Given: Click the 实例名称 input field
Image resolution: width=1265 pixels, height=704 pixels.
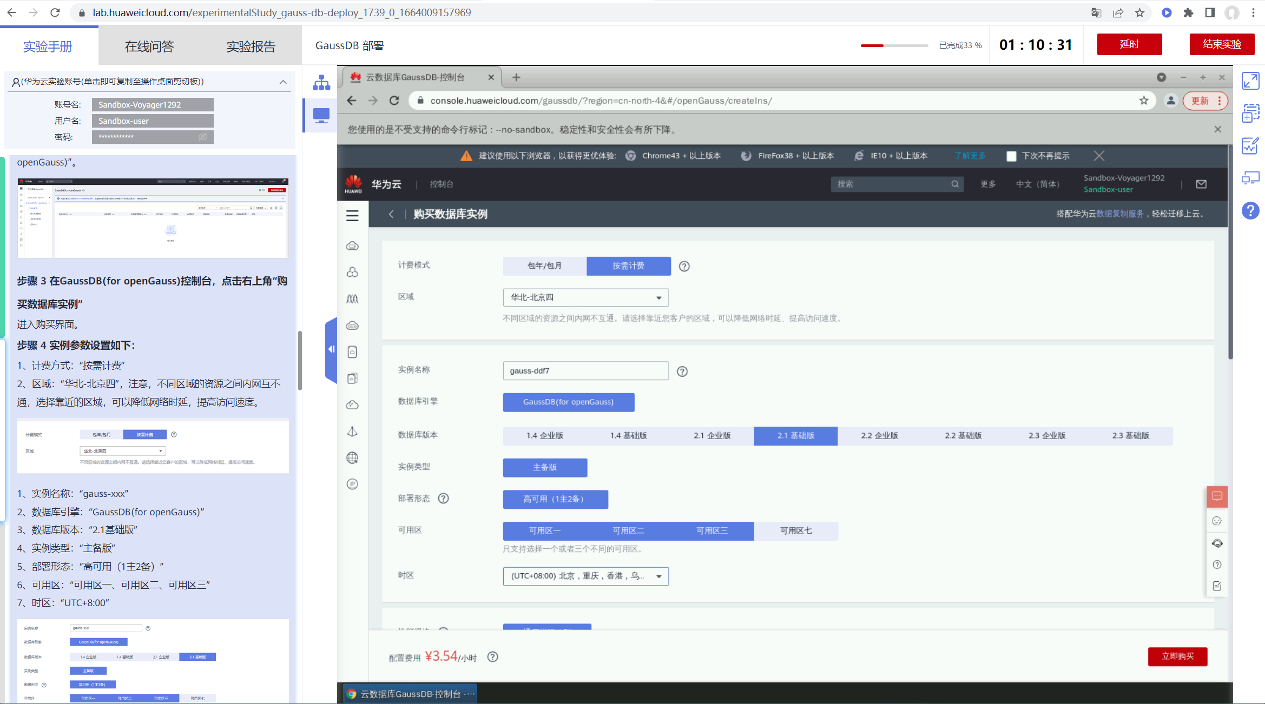Looking at the screenshot, I should click(585, 371).
